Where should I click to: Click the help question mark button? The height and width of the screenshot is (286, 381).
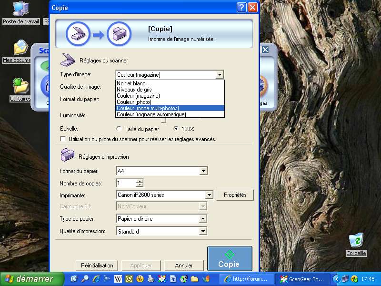tap(242, 7)
